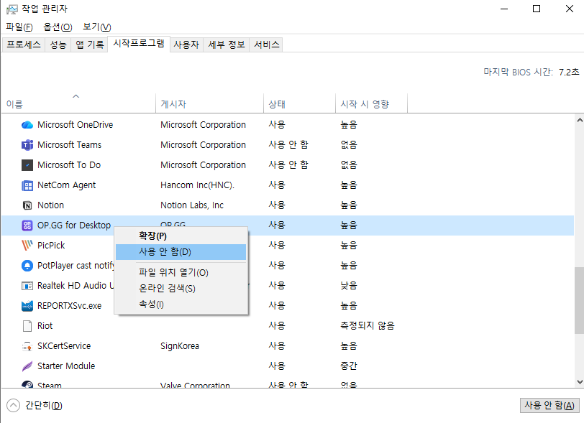
Task: Switch to the 성능 tab
Action: pyautogui.click(x=58, y=45)
